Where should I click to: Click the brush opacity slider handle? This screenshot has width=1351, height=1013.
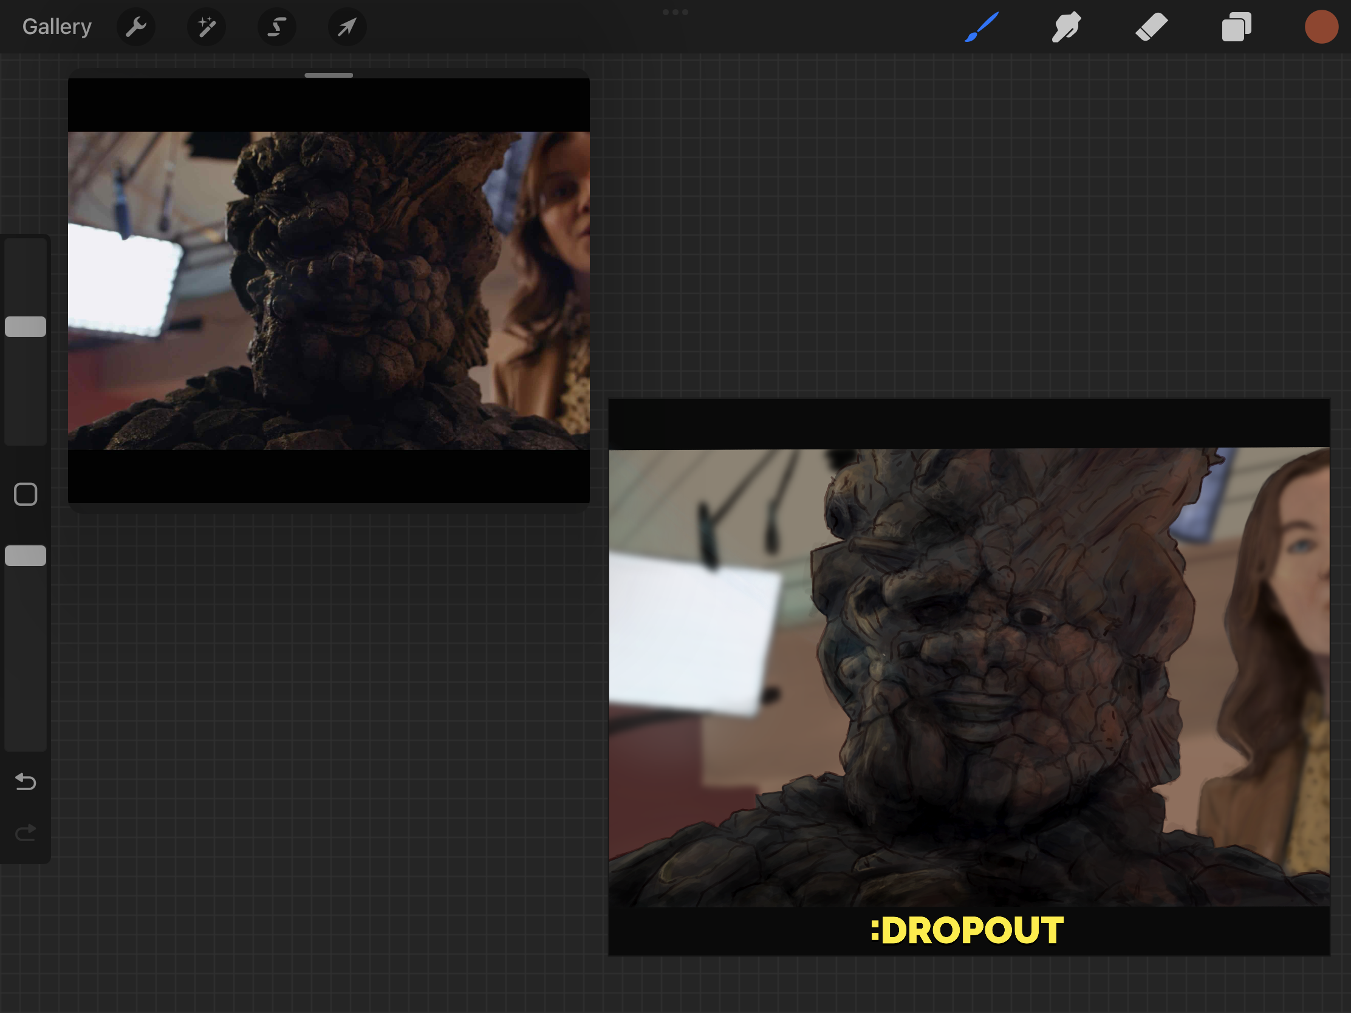(x=26, y=555)
